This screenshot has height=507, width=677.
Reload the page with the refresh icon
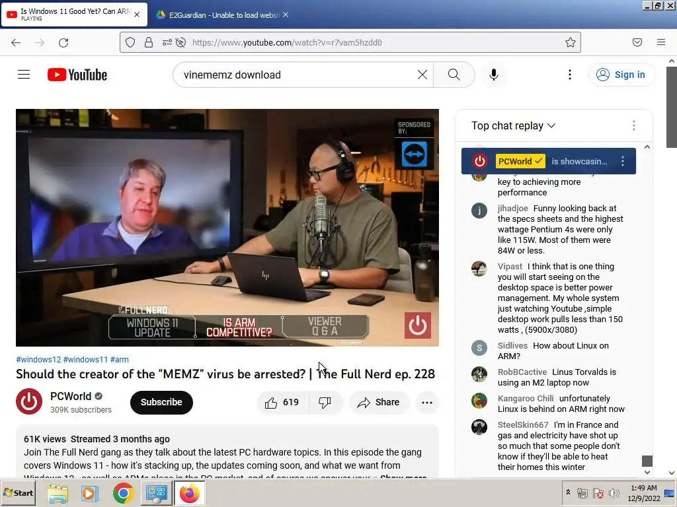coord(63,42)
